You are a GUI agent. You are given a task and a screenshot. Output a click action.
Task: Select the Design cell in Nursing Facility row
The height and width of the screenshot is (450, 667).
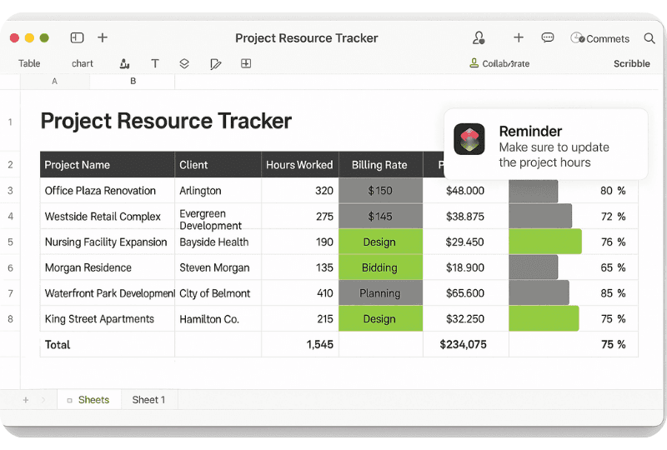380,242
